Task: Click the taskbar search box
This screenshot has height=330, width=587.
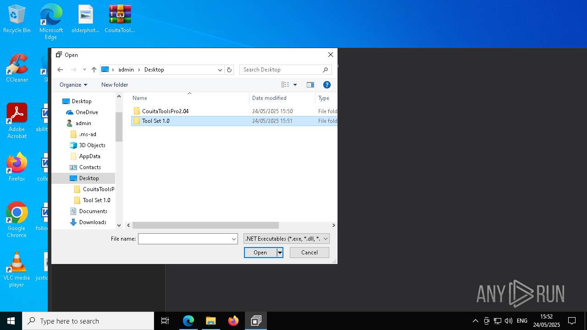Action: point(88,321)
